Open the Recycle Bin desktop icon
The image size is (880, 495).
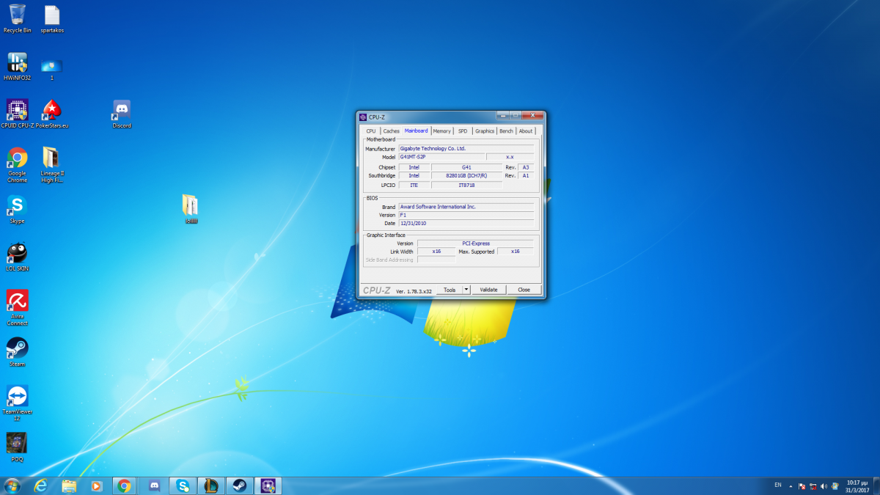[17, 19]
